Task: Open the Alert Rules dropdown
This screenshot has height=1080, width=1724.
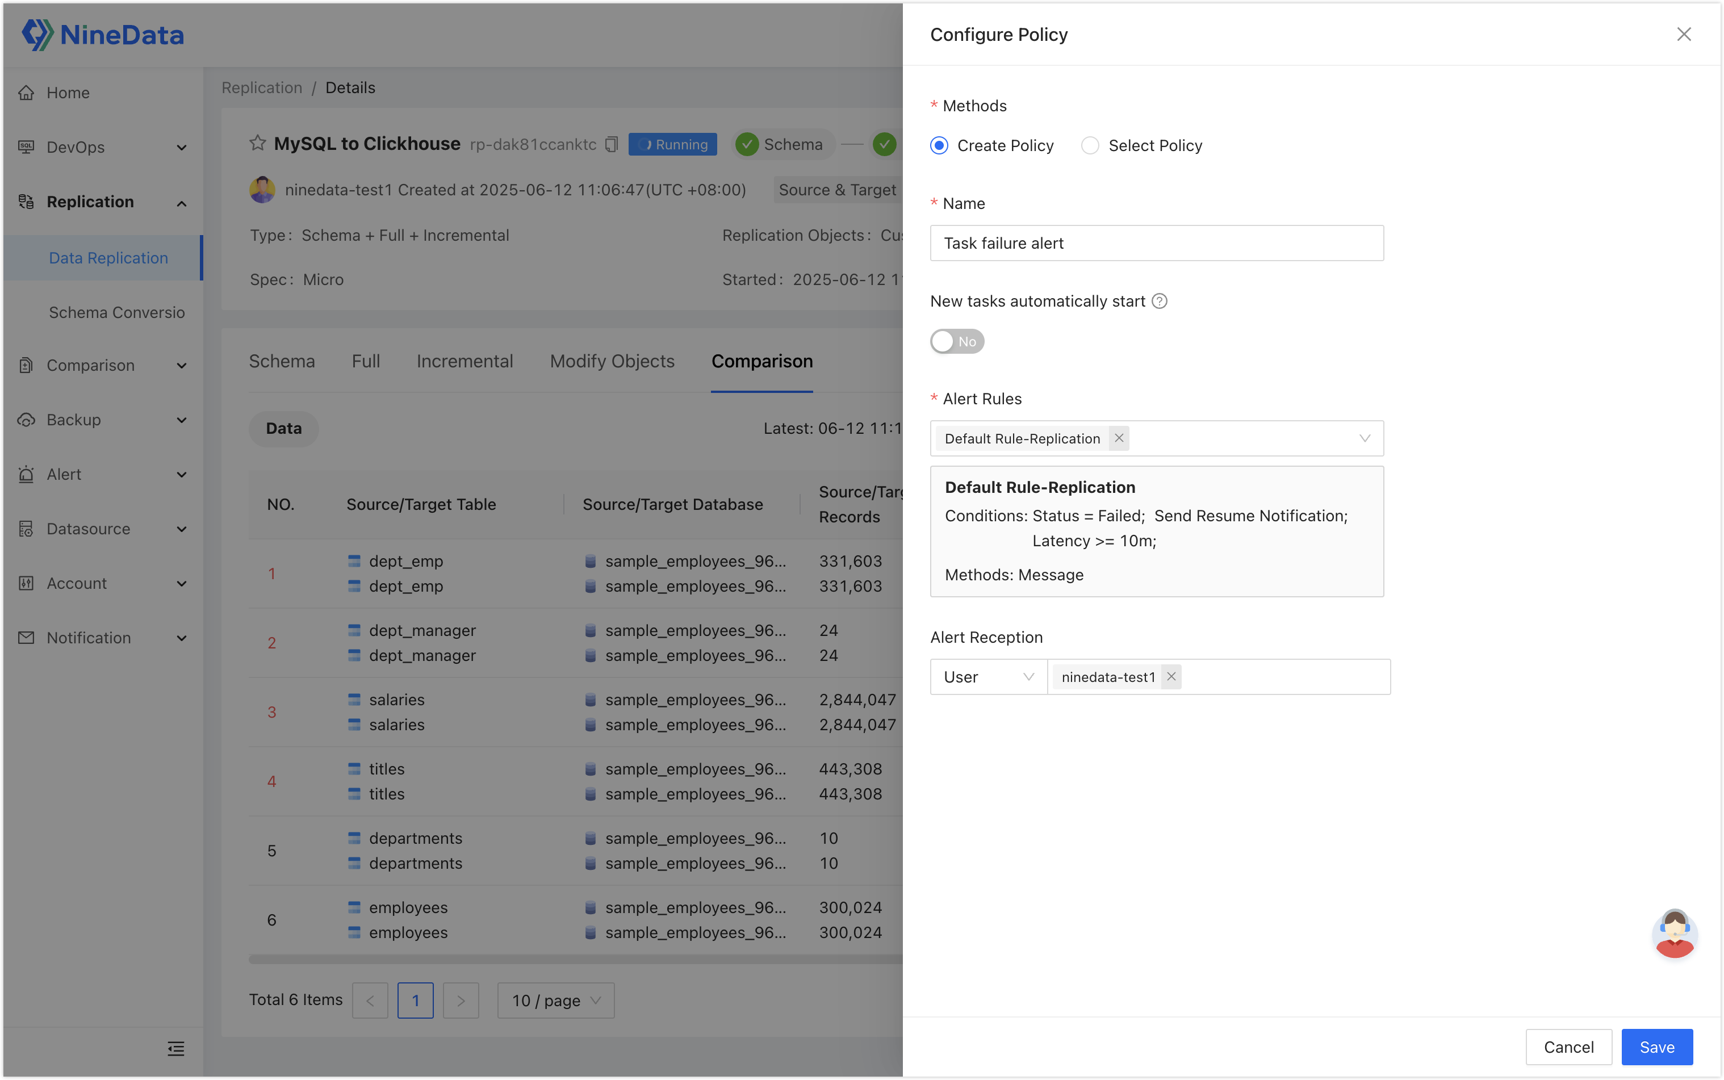Action: tap(1156, 438)
